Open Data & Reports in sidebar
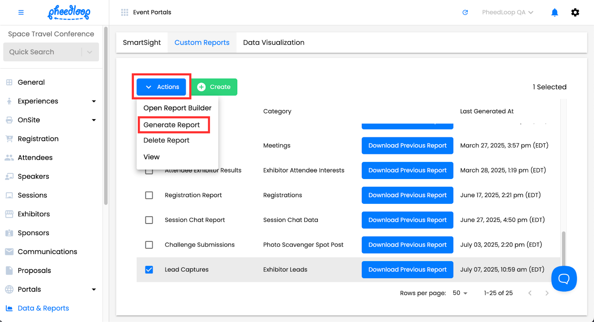 coord(43,308)
